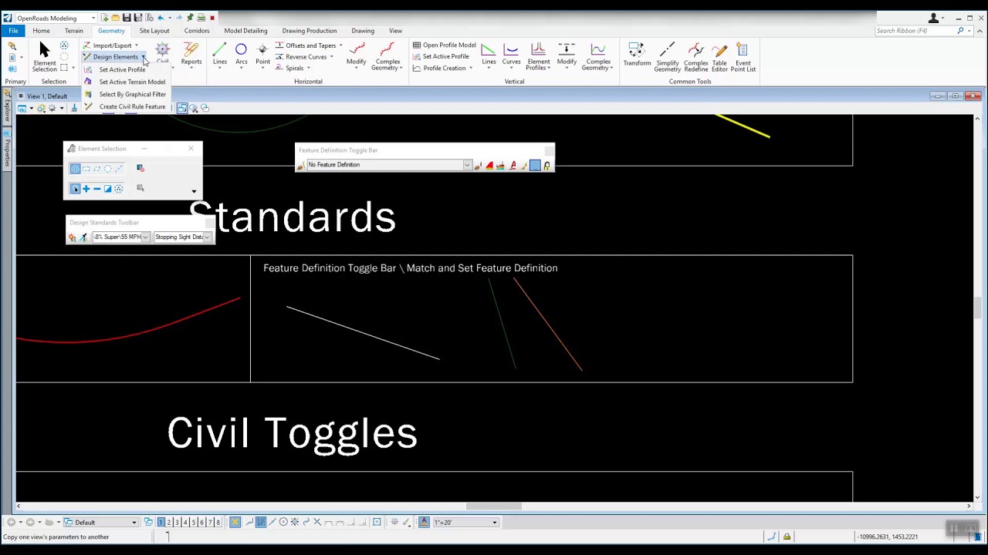This screenshot has width=988, height=555.
Task: Click the Print icon in quick access toolbar
Action: tap(201, 18)
